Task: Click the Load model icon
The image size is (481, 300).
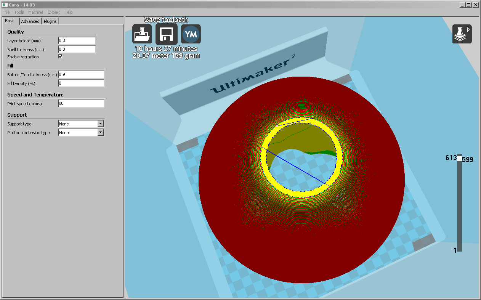Action: click(x=142, y=34)
